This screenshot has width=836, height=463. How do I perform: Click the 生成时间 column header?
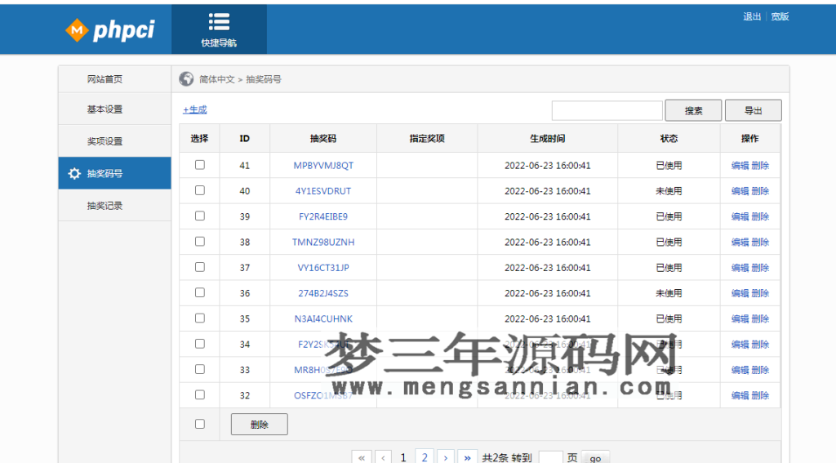click(x=548, y=139)
